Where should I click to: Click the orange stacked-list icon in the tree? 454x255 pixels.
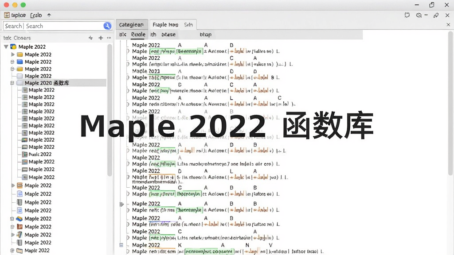[x=20, y=185]
